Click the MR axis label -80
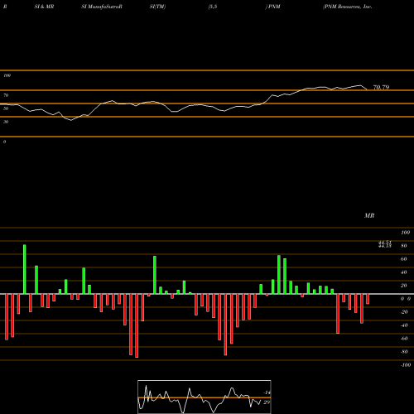Screen dimensions: 414x414 (x=404, y=352)
